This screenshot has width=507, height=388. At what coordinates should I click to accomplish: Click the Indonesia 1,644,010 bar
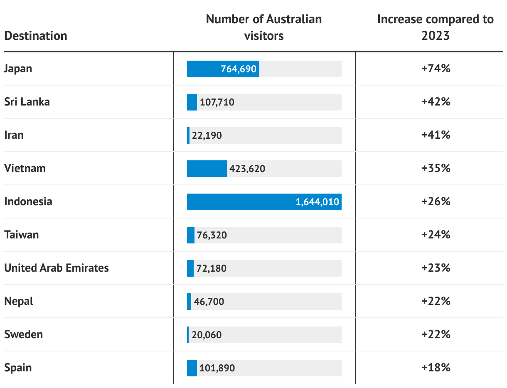coord(264,202)
